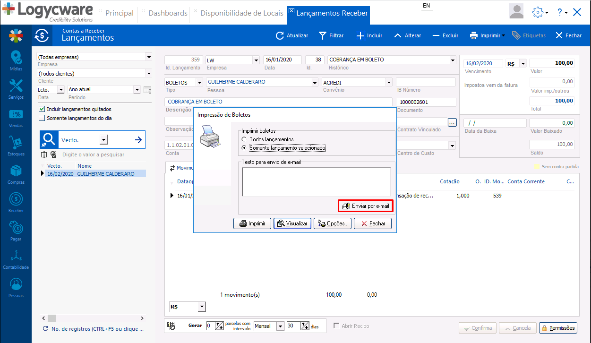The image size is (591, 343).
Task: Open the Vendas sidebar module
Action: pyautogui.click(x=16, y=117)
